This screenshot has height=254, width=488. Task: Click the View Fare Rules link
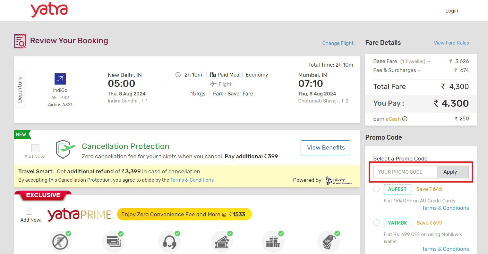pyautogui.click(x=451, y=43)
